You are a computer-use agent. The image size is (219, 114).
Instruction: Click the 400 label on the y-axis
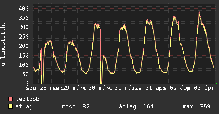point(23,8)
